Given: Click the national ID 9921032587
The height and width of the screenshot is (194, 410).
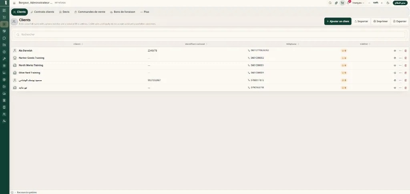Looking at the screenshot, I should [154, 80].
